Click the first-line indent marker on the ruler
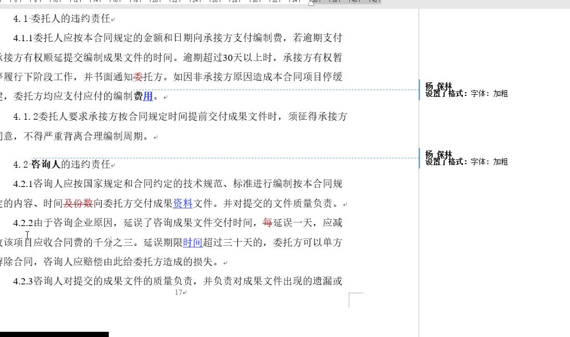Image resolution: width=570 pixels, height=337 pixels. tap(311, 3)
